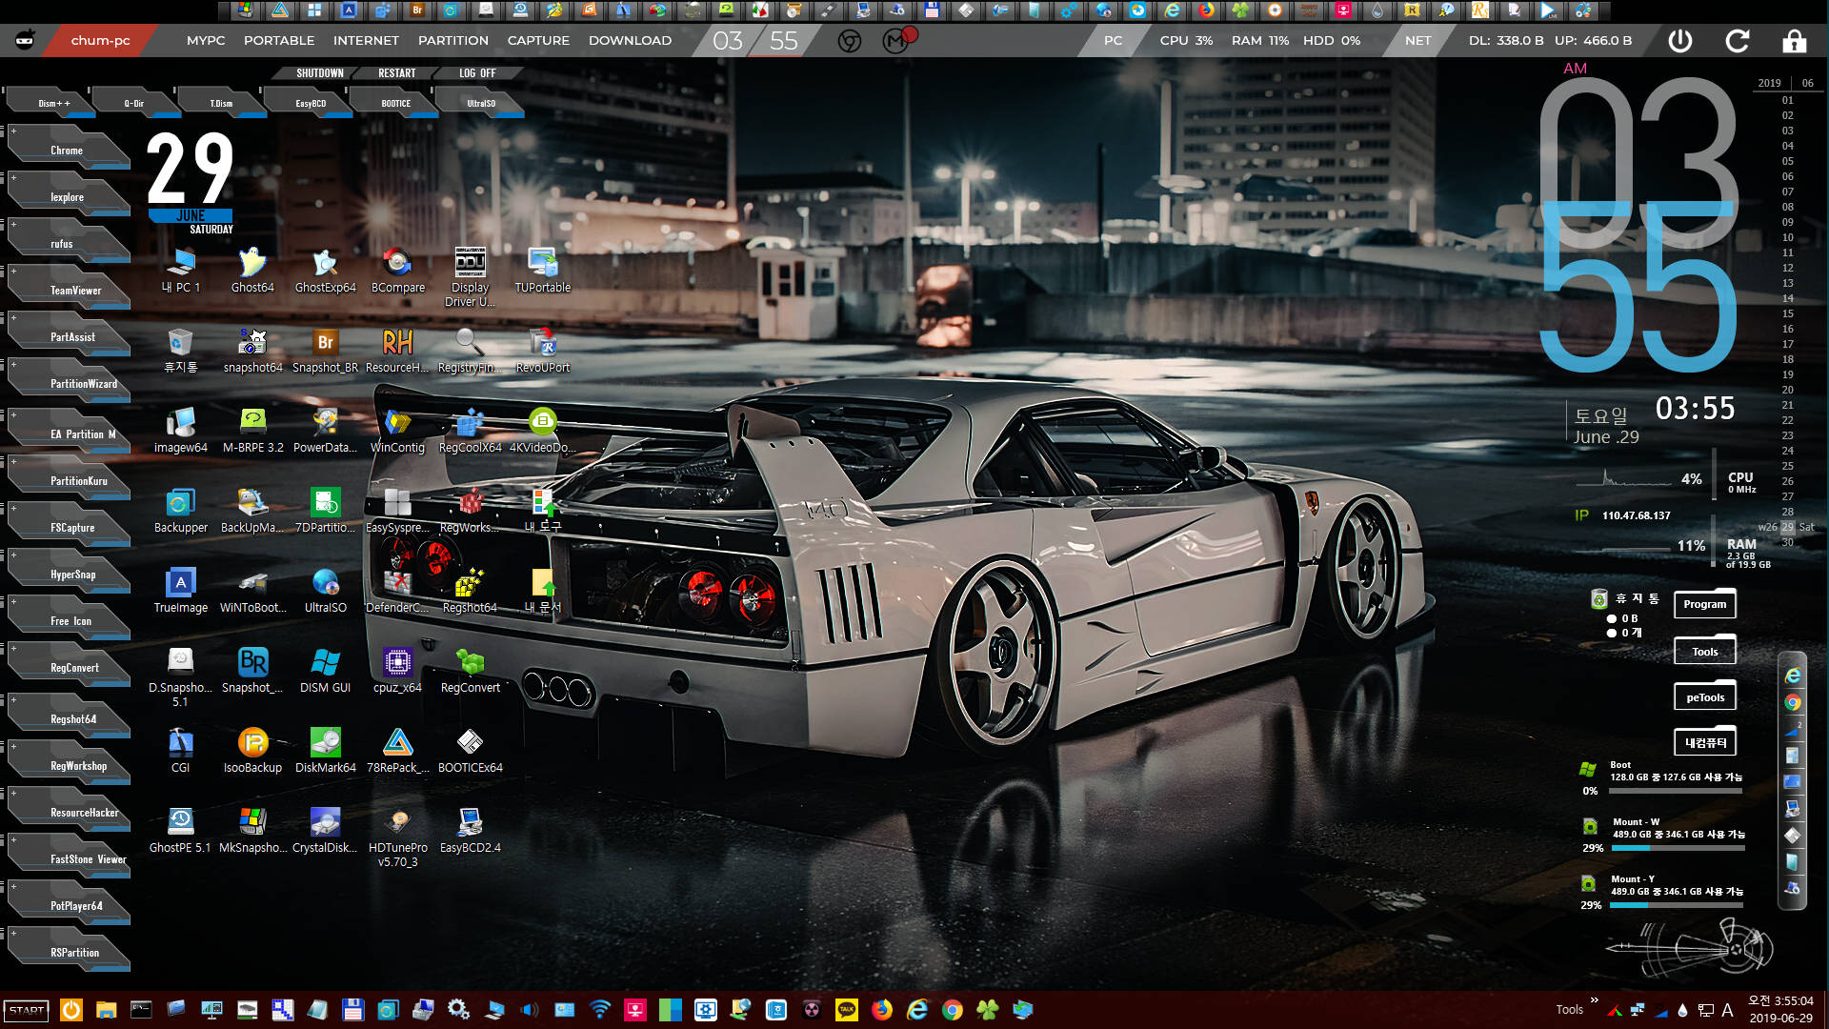Screen dimensions: 1829x1029
Task: Open DOWNLOAD menu in top bar
Action: [630, 41]
